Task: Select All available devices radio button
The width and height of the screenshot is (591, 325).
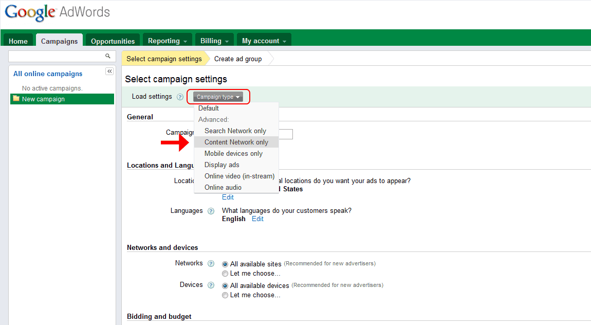Action: 225,286
